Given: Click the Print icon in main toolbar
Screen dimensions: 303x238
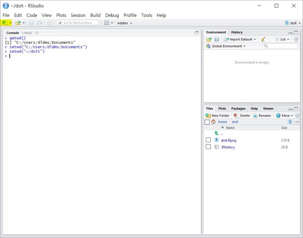Looking at the screenshot, I should click(49, 23).
